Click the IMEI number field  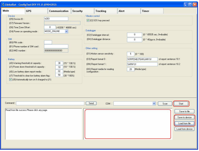[x=56, y=50]
